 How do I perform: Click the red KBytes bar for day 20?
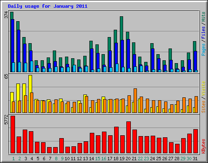[129, 137]
